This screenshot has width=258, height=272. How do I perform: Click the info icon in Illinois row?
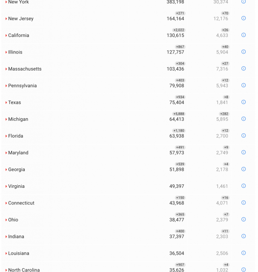pyautogui.click(x=244, y=52)
